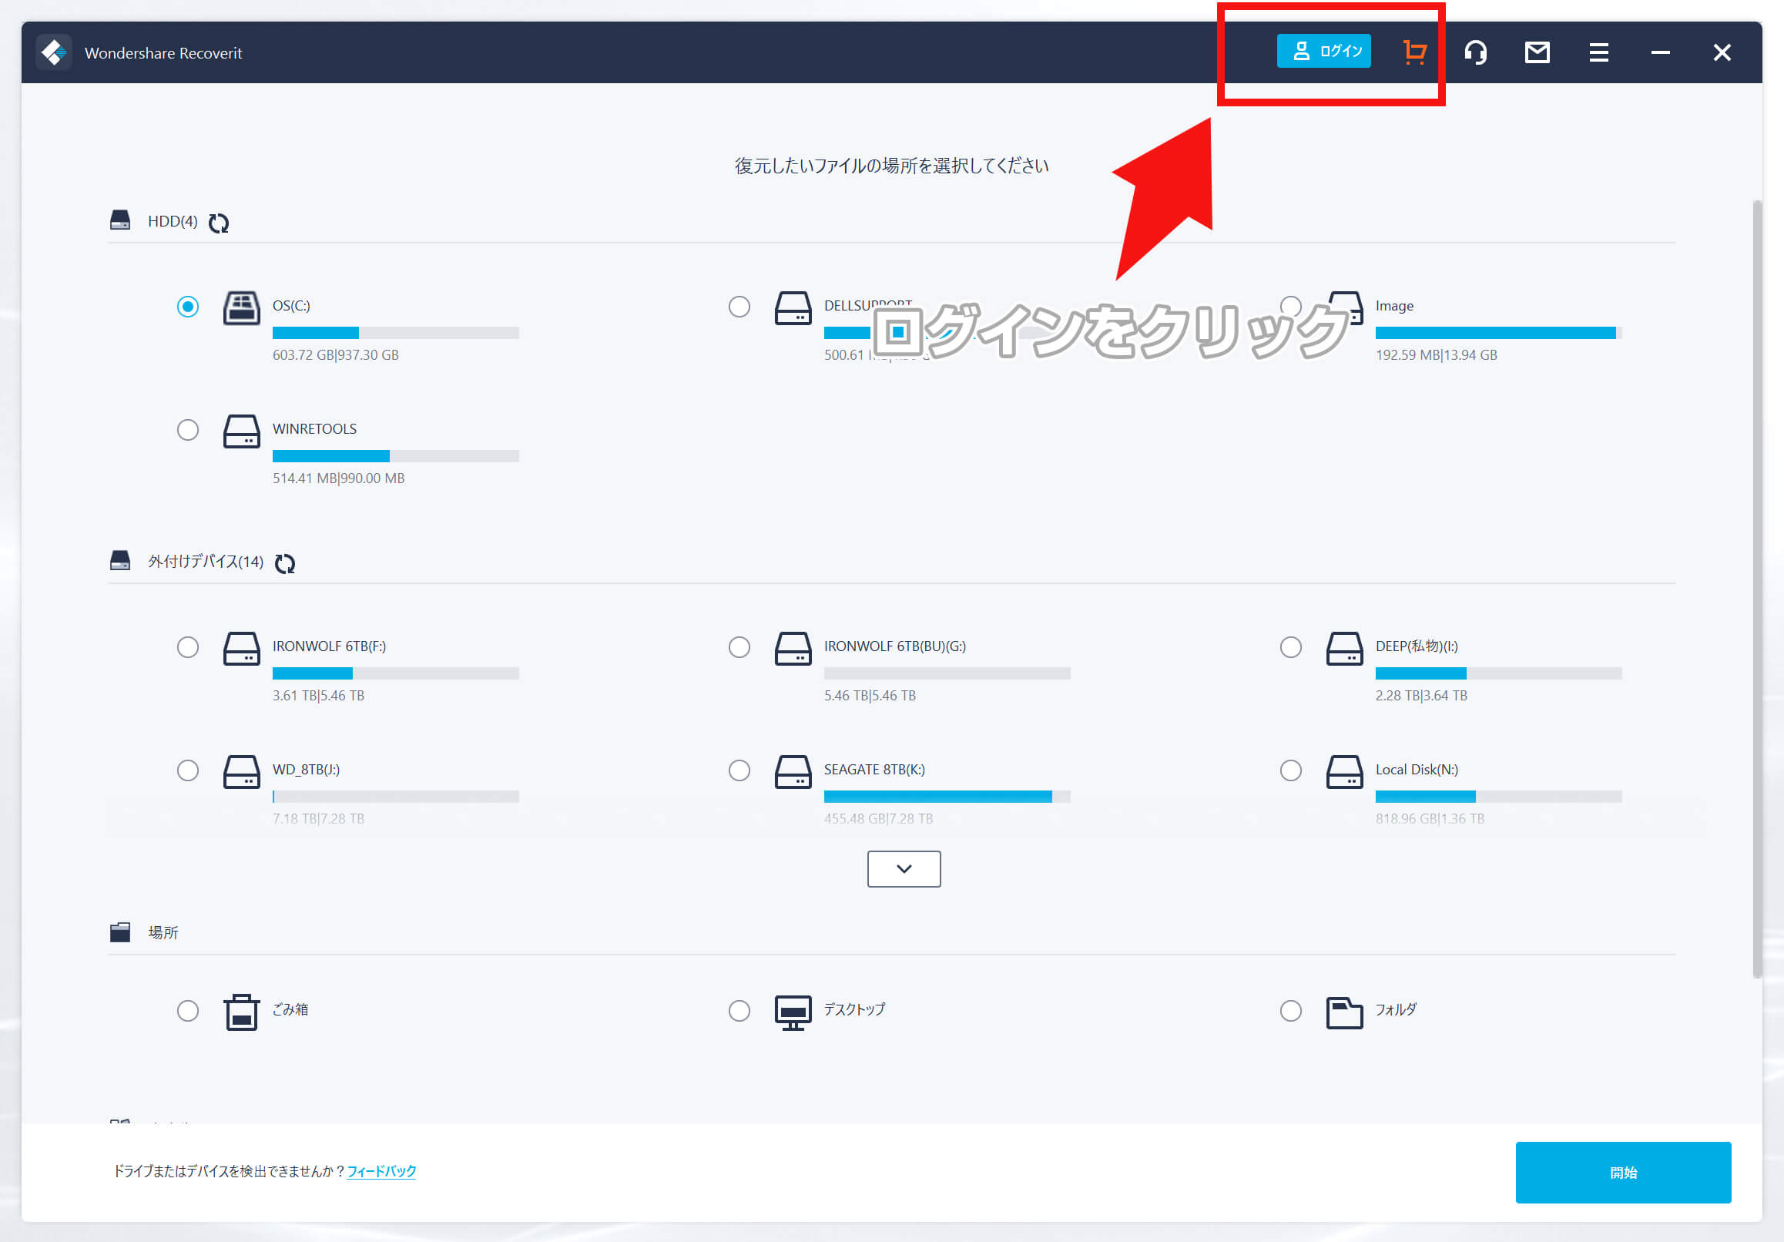Image resolution: width=1784 pixels, height=1242 pixels.
Task: Click the vertical scrollbar
Action: coord(1757,589)
